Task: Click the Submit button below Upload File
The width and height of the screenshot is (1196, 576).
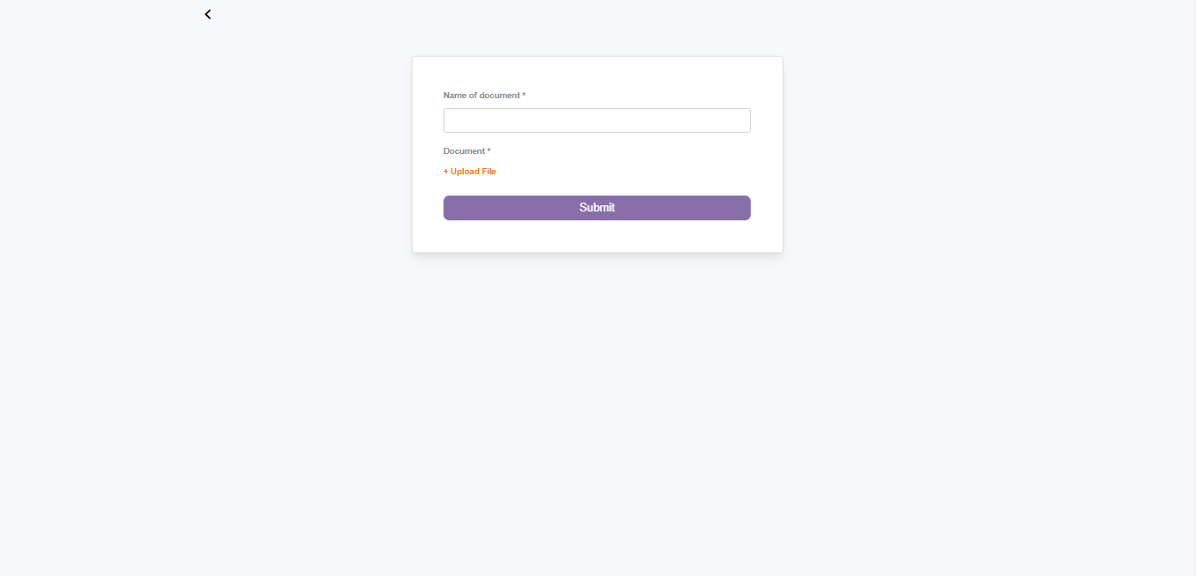Action: click(597, 208)
